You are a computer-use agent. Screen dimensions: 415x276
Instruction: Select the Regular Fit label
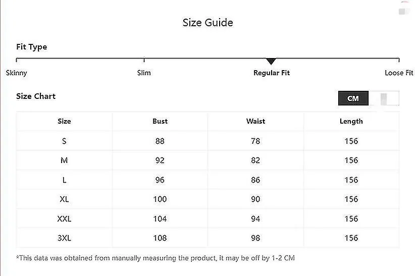(x=272, y=73)
